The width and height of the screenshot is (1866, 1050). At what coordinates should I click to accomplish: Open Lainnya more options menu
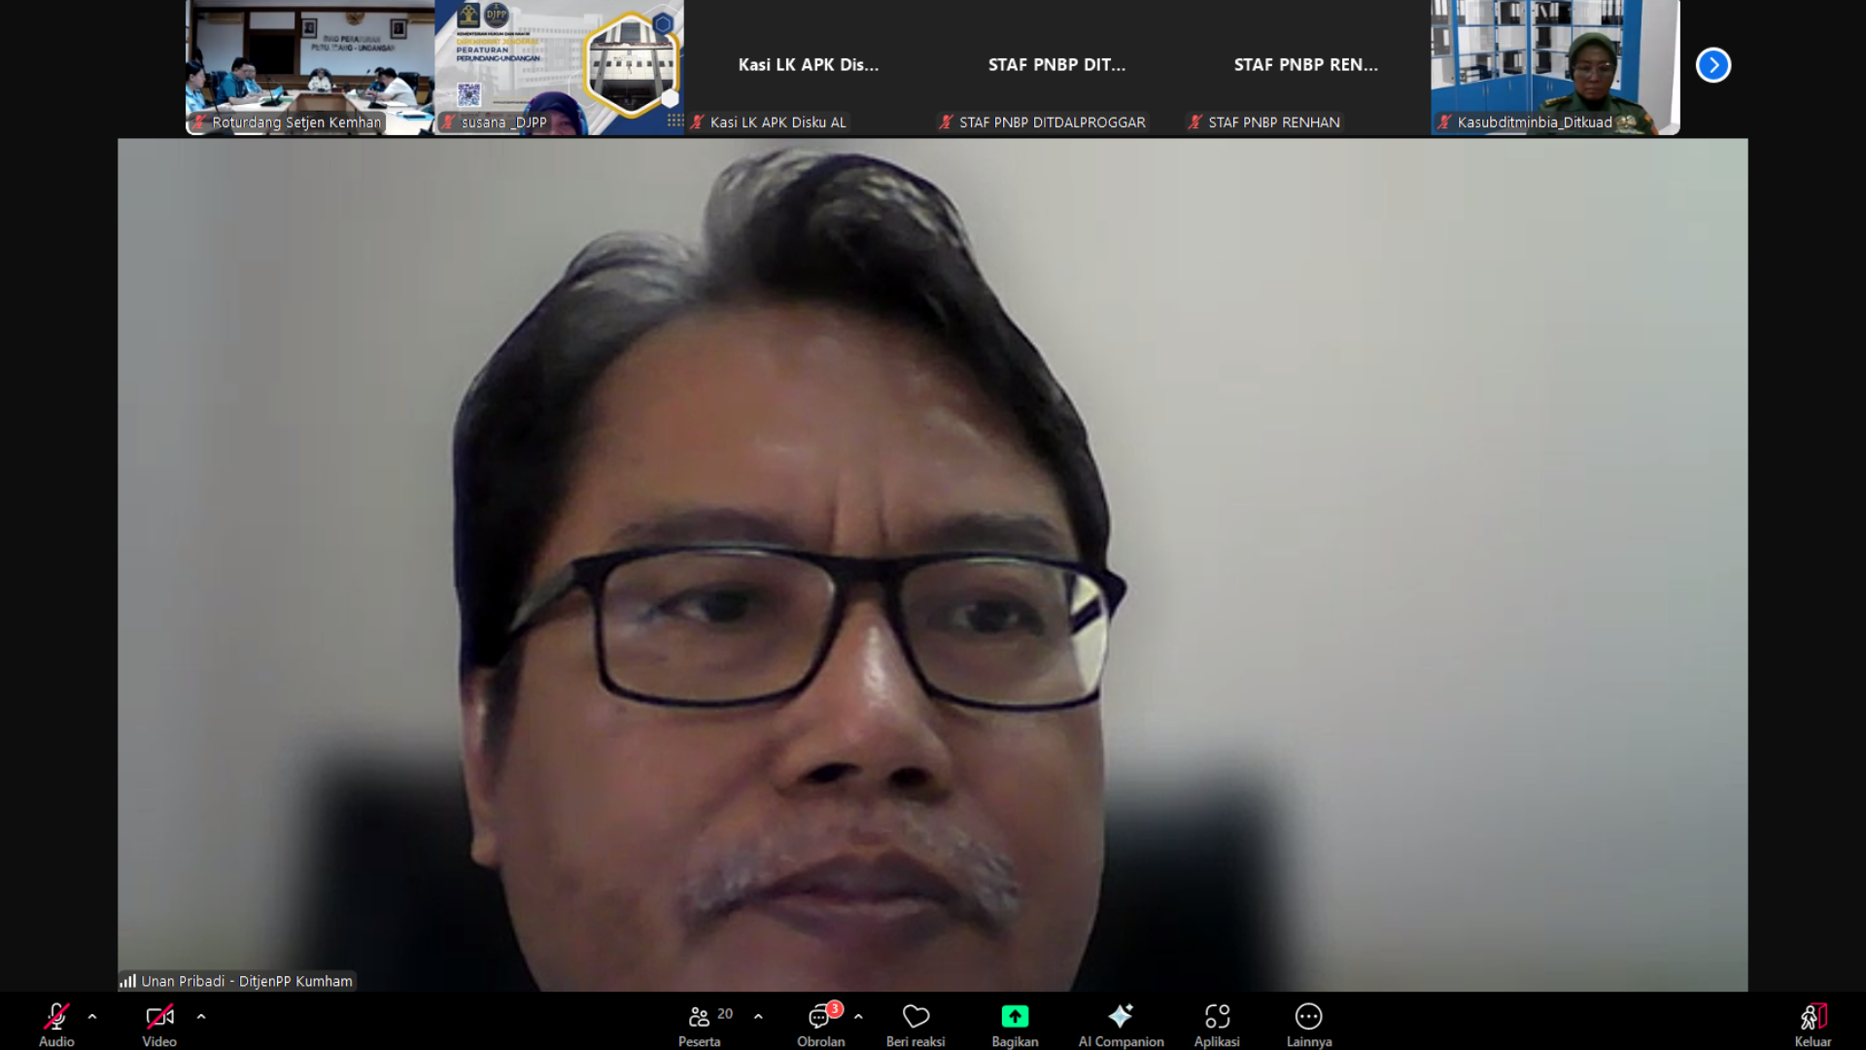1309,1025
